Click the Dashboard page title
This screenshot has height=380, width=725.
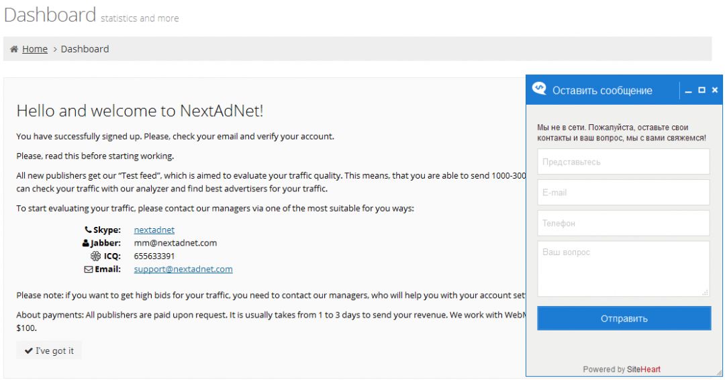50,14
